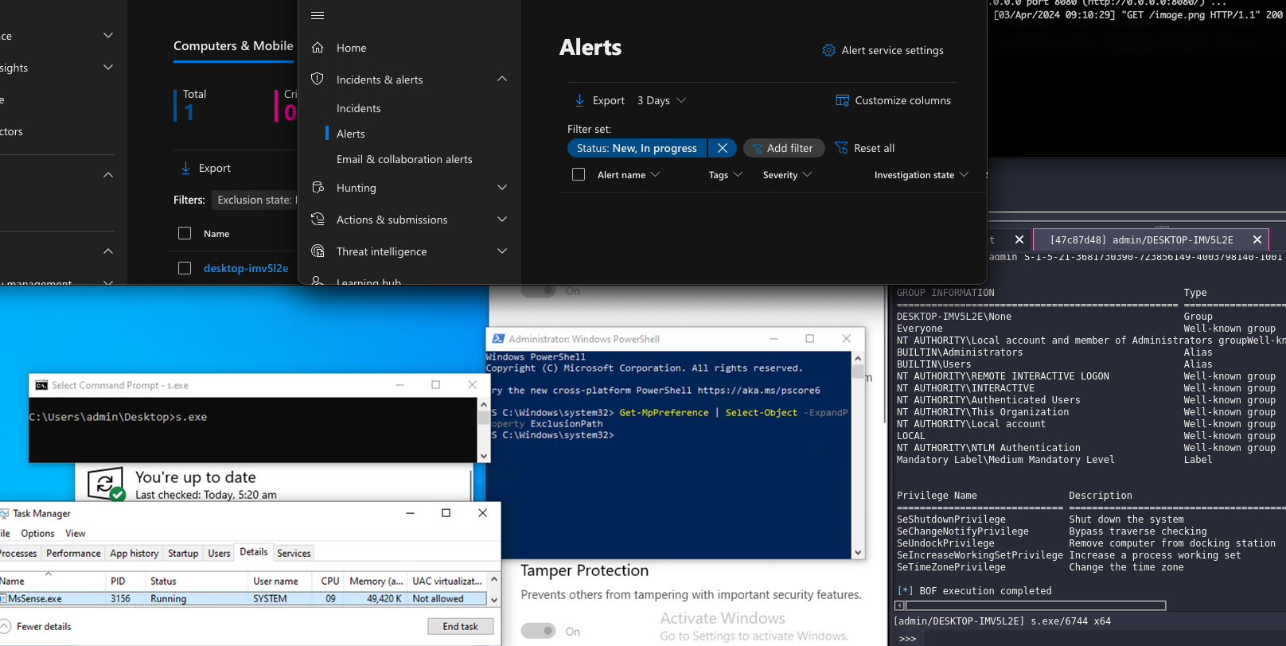Click the Incidents & alerts shield icon

tap(318, 80)
